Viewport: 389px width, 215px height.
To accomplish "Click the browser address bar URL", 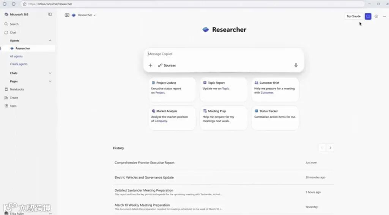I will tap(50, 4).
